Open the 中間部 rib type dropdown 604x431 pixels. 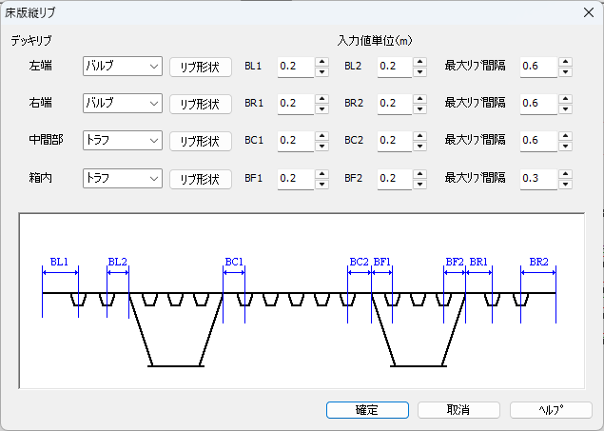coord(123,140)
